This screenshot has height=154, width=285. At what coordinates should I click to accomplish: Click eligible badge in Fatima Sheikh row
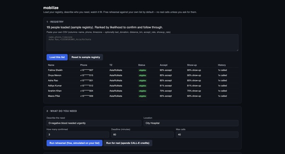[142, 70]
